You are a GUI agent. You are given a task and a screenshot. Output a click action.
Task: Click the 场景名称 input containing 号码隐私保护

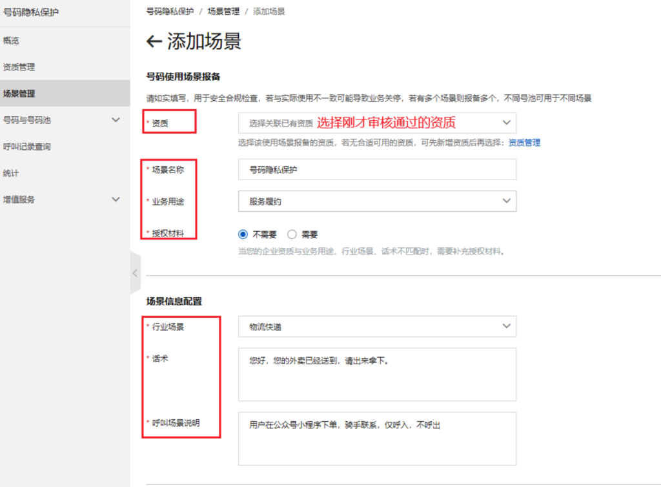(377, 169)
